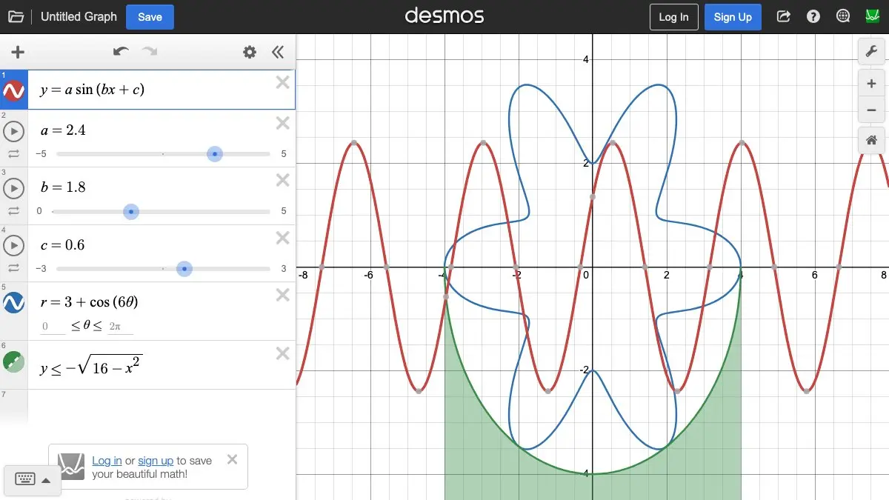889x500 pixels.
Task: Click the sine maximum point near x = 4
Action: [742, 143]
